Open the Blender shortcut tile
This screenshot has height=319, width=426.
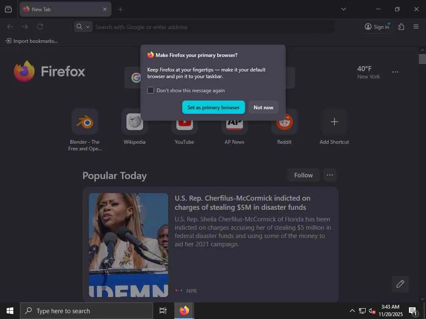pyautogui.click(x=85, y=122)
